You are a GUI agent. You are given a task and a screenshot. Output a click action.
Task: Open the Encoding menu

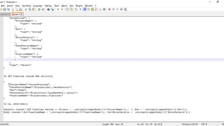(x=27, y=6)
